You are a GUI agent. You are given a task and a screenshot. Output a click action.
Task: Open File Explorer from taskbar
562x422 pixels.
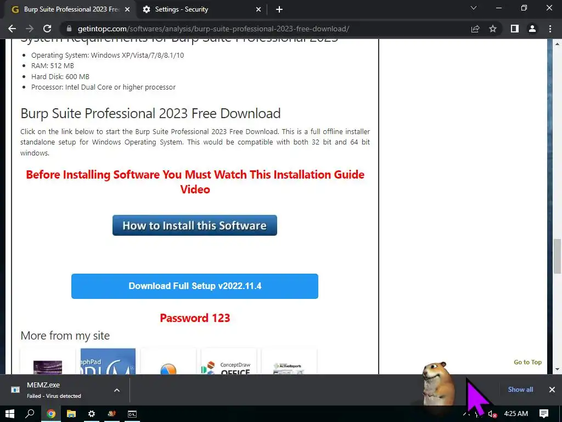coord(71,414)
